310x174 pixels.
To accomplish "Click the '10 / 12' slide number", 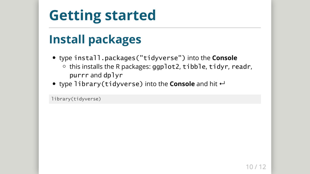I will click(x=256, y=167).
